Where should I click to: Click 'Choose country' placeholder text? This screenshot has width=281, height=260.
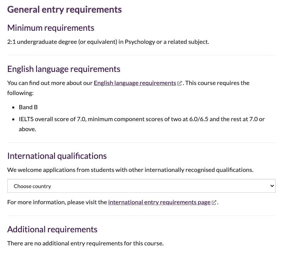(32, 186)
